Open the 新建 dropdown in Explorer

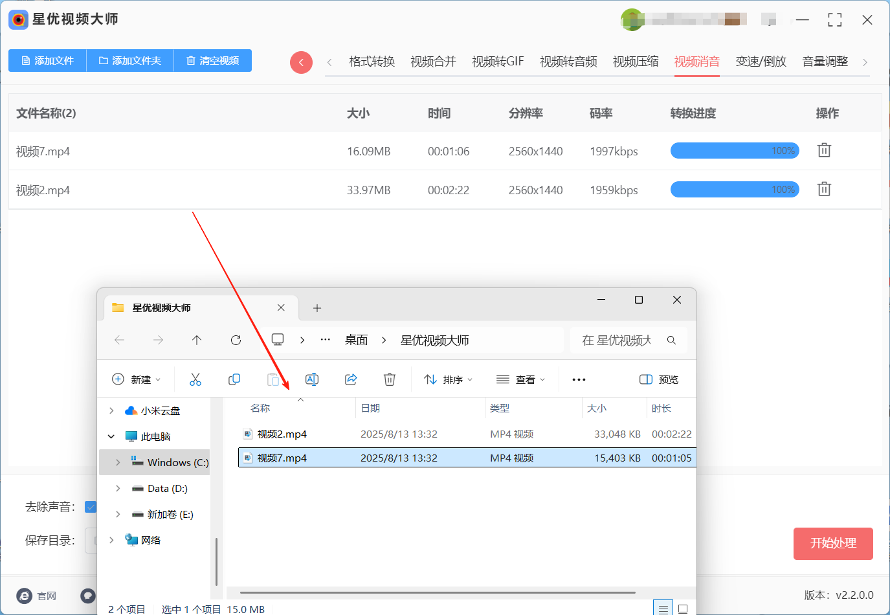[x=136, y=379]
